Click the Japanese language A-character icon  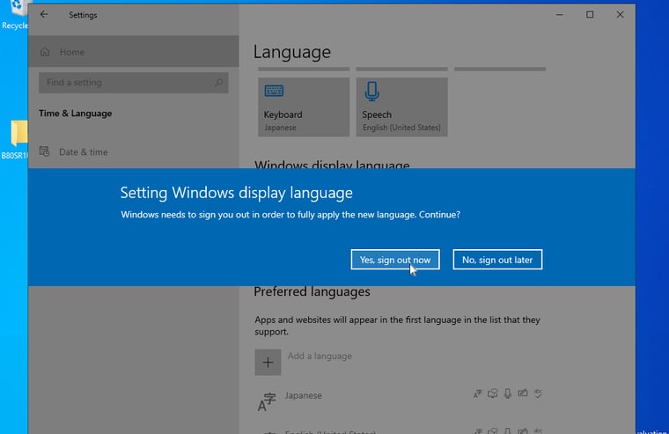(267, 402)
